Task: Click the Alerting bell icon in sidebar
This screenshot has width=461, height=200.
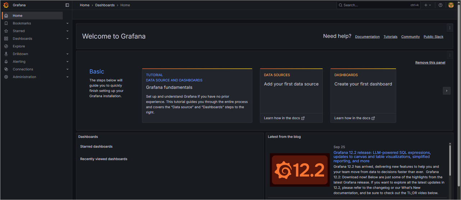Action: (6, 62)
